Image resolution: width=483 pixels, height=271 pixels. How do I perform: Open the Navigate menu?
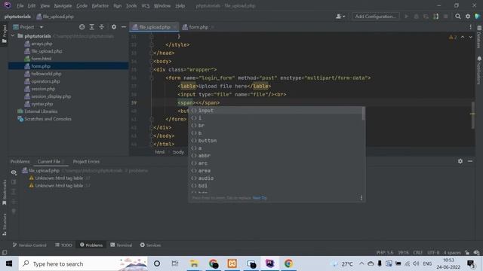[63, 6]
